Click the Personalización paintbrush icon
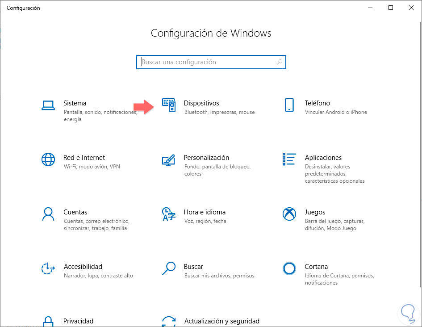Screen dimensions: 422x327 coord(169,160)
